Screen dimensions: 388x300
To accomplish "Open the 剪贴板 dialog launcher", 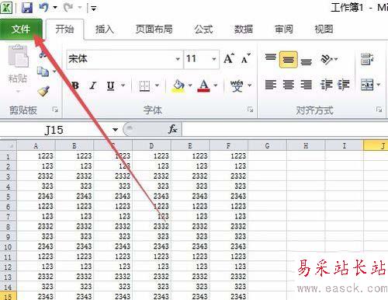I will click(55, 110).
